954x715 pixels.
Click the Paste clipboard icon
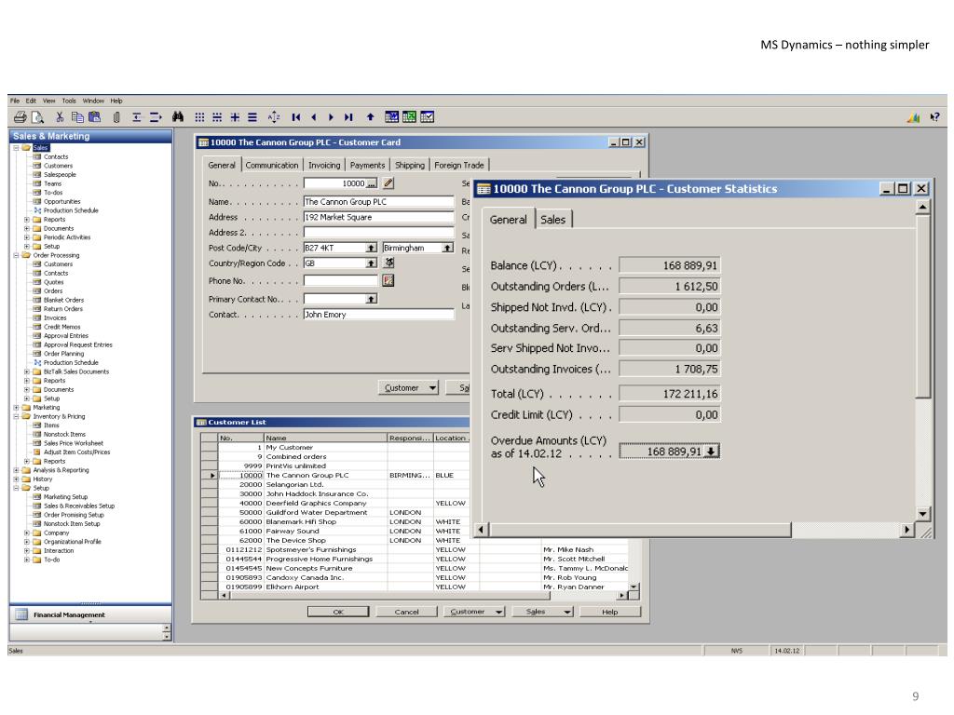94,117
